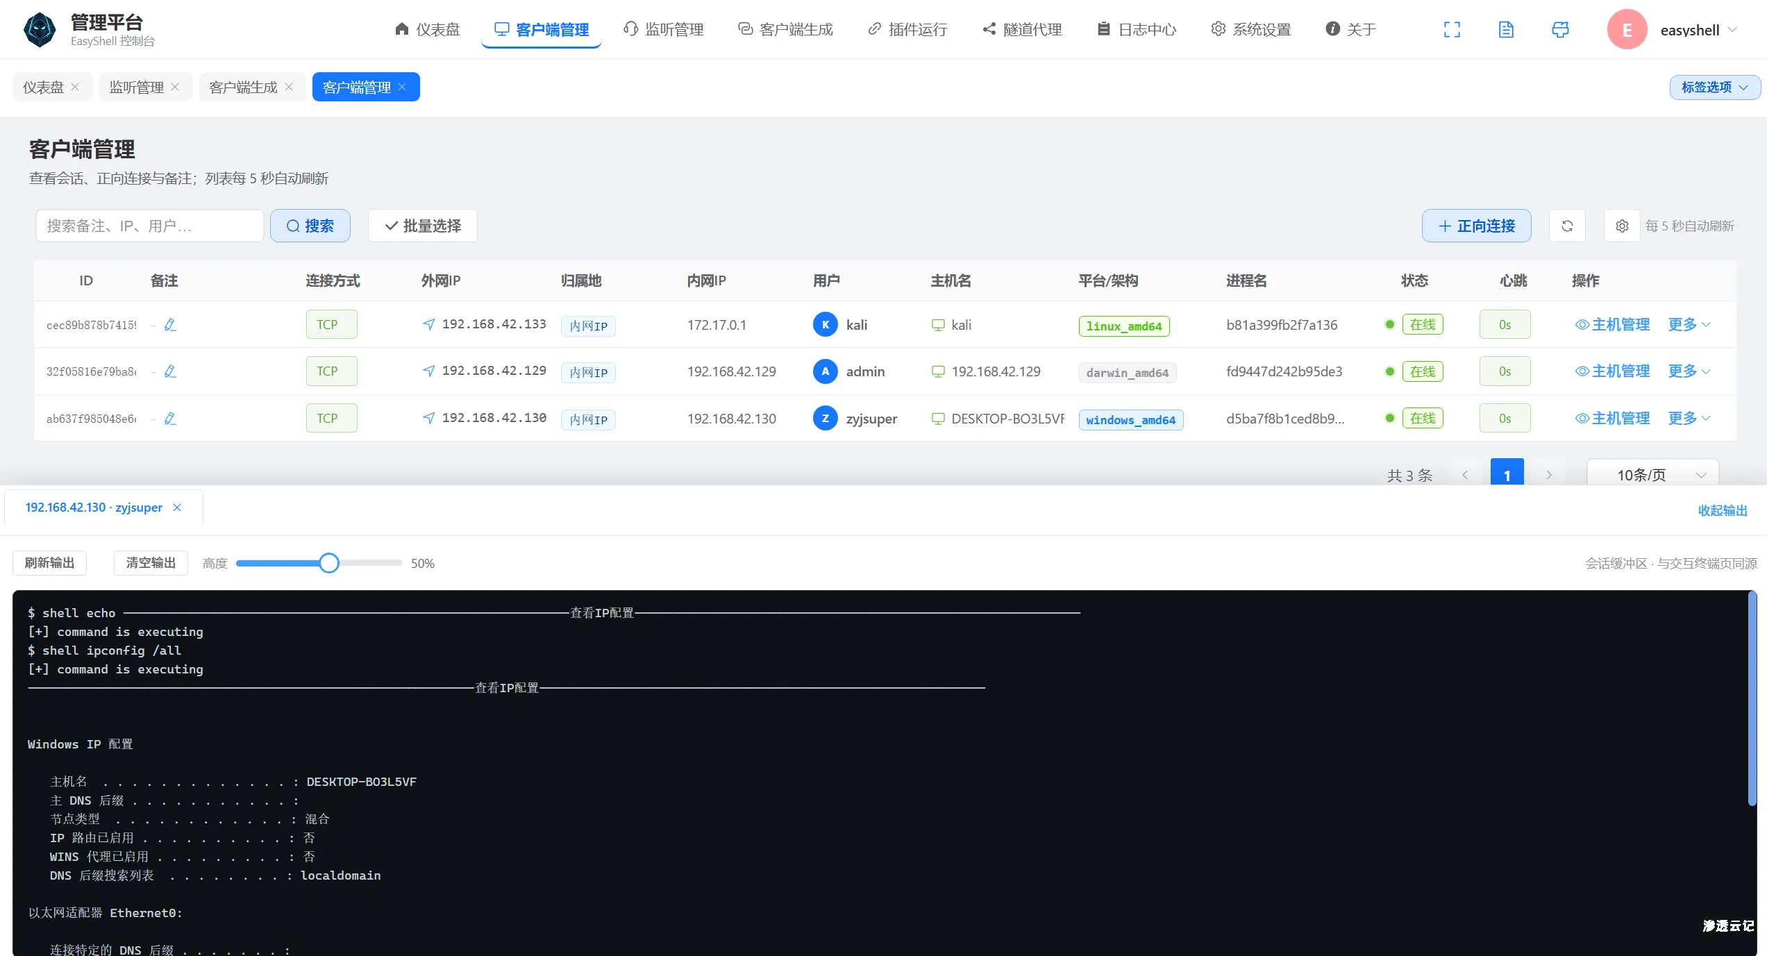The image size is (1767, 956).
Task: Go to next page arrow
Action: [1548, 475]
